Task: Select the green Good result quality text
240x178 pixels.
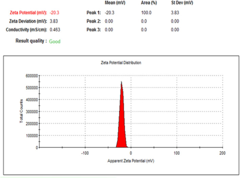Action: pos(55,42)
